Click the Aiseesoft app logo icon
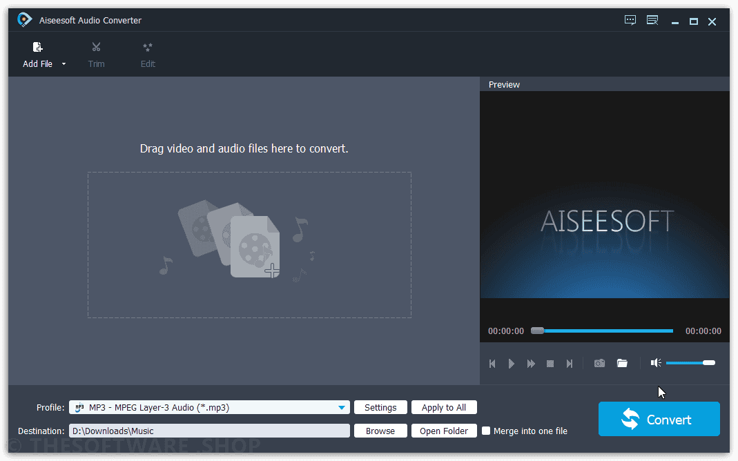738x461 pixels. [x=24, y=20]
